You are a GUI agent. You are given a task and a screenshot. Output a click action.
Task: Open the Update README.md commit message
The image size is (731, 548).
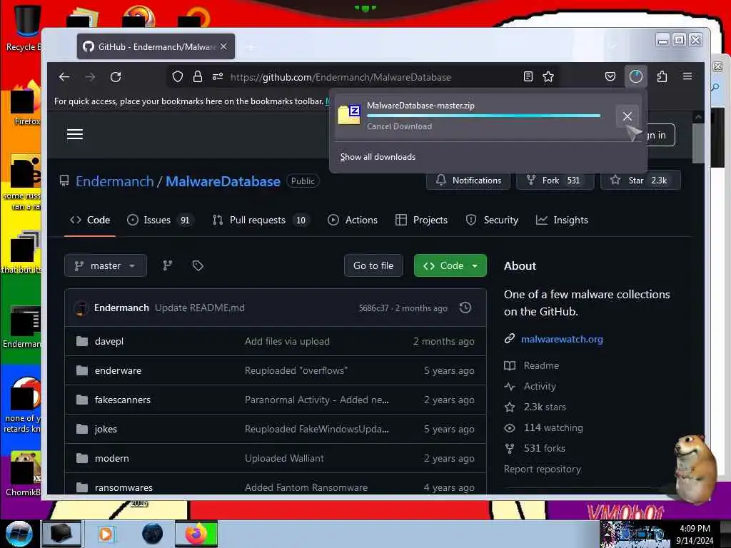[200, 308]
